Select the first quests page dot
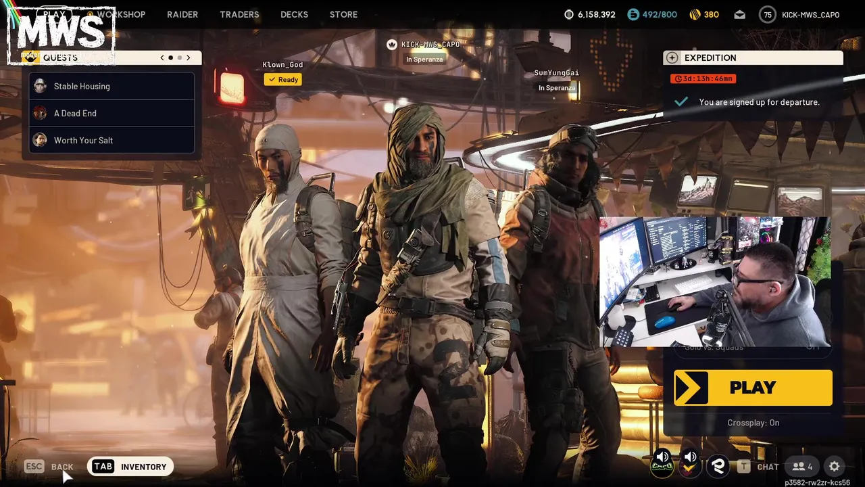 pyautogui.click(x=170, y=57)
